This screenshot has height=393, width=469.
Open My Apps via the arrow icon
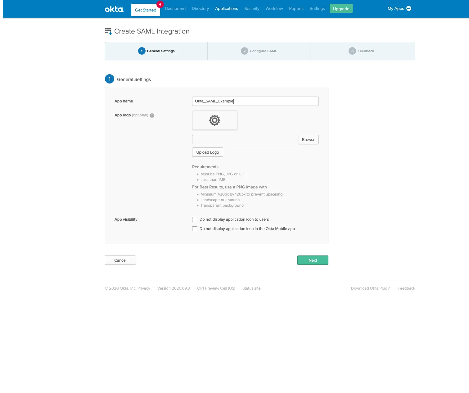point(409,8)
